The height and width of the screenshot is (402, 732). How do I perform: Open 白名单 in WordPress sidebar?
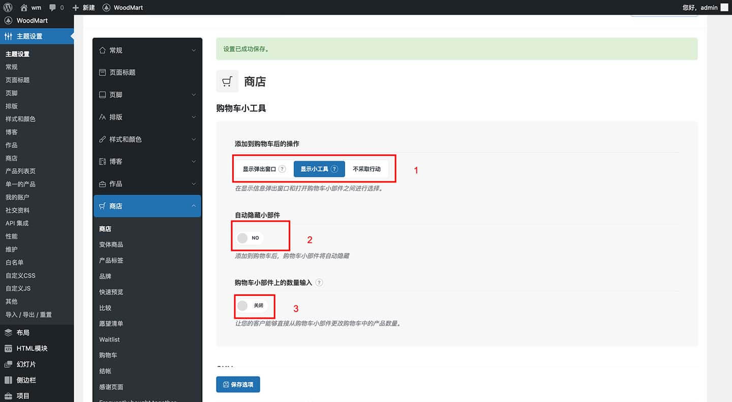click(x=14, y=262)
